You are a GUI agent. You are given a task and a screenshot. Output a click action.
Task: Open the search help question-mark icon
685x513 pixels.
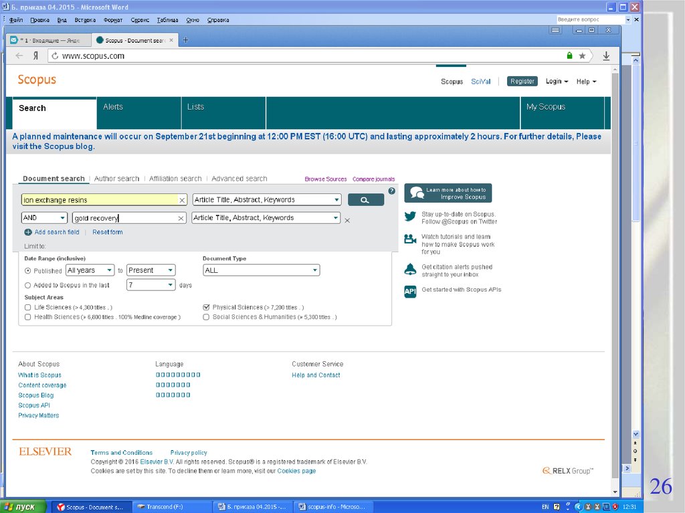point(391,191)
